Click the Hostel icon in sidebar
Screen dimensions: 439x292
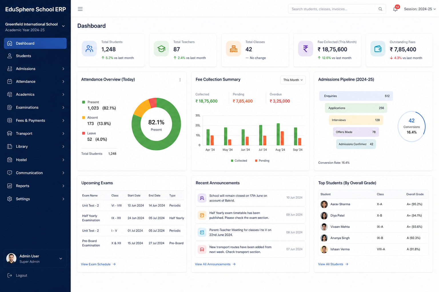point(10,160)
